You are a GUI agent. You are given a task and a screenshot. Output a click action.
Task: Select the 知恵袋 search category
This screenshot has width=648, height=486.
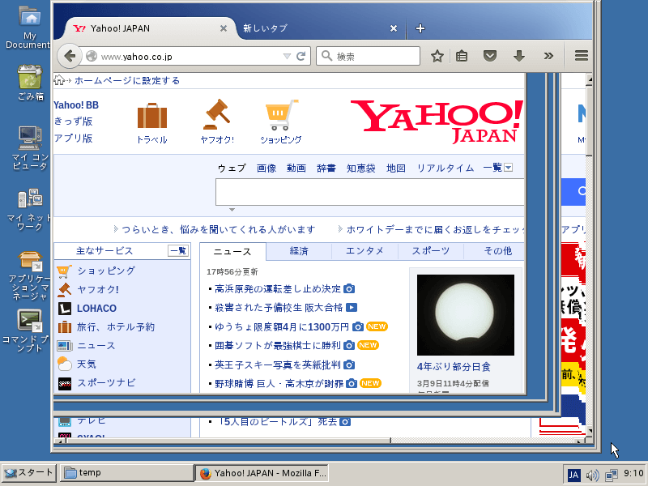tap(360, 168)
